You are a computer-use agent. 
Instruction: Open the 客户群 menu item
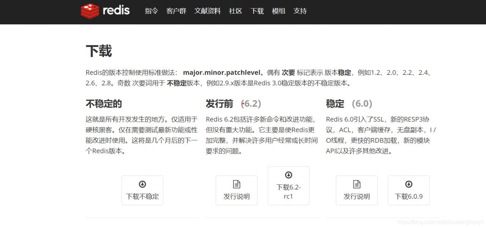click(x=176, y=11)
